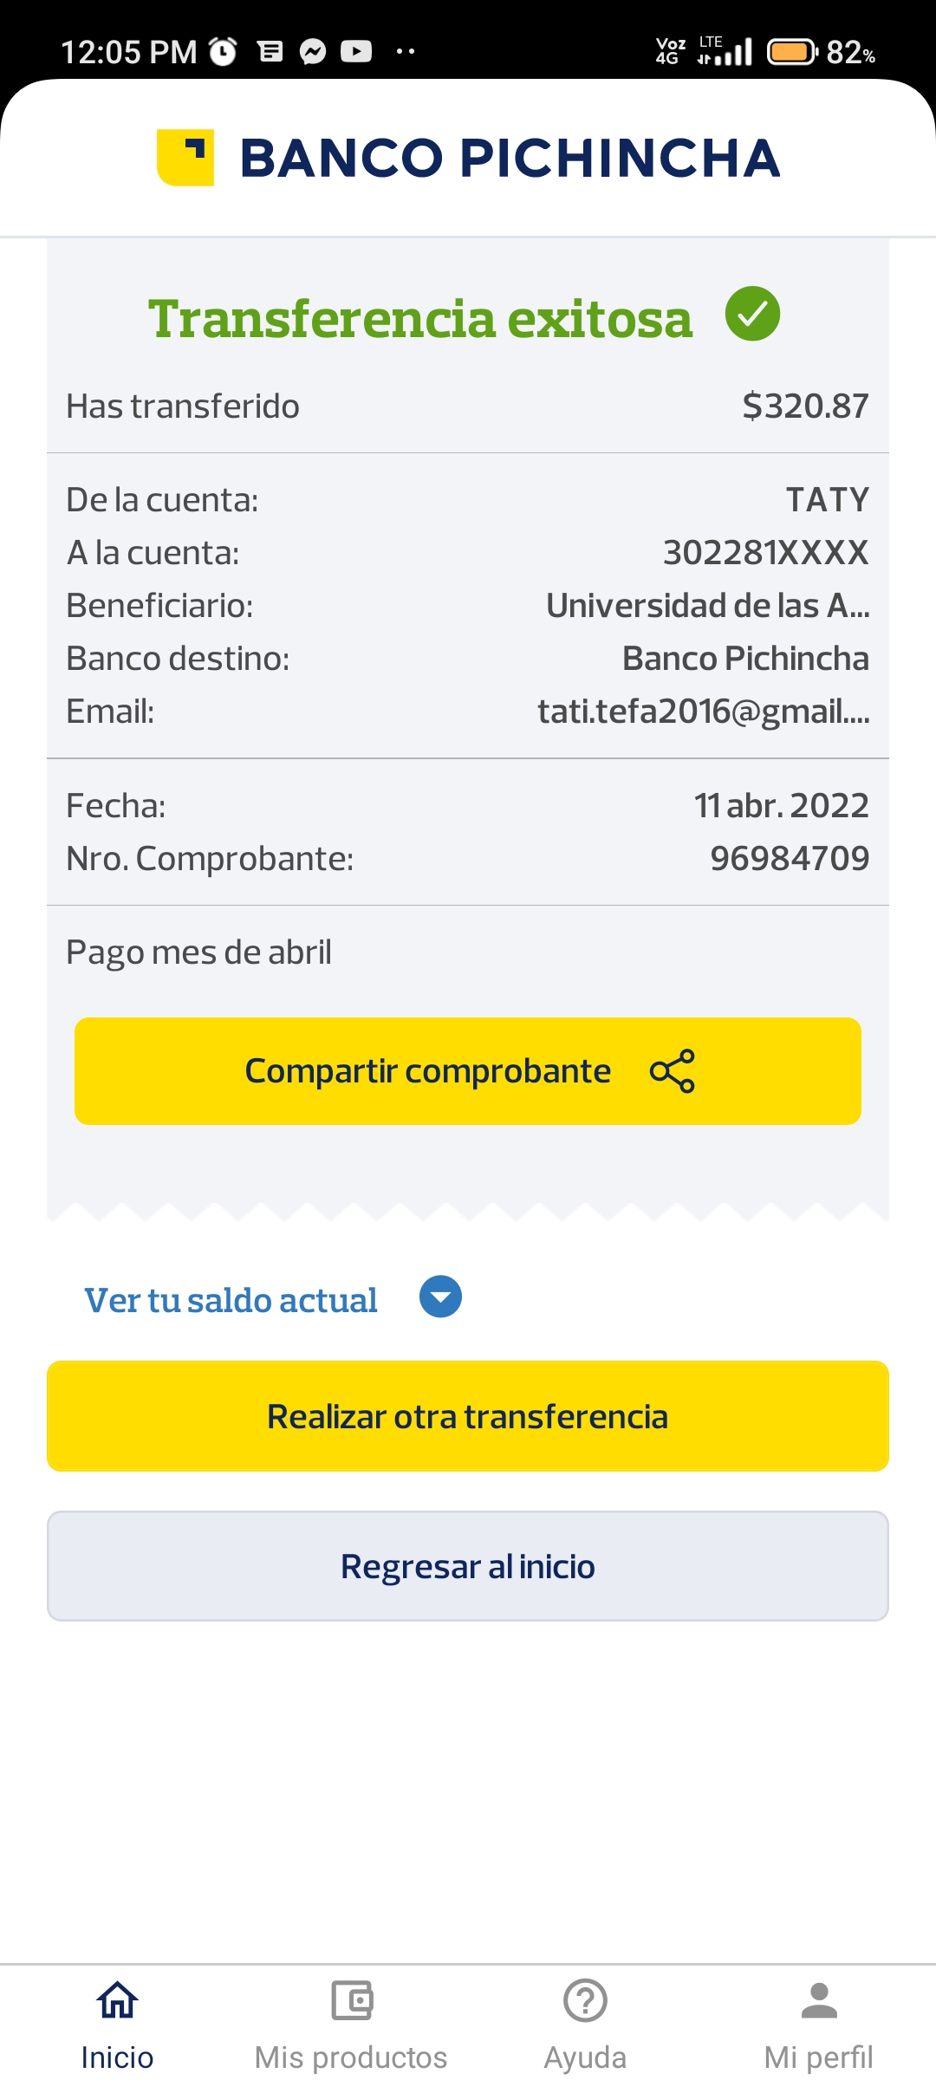936x2080 pixels.
Task: Tap the Inicio home icon
Action: tap(117, 2001)
